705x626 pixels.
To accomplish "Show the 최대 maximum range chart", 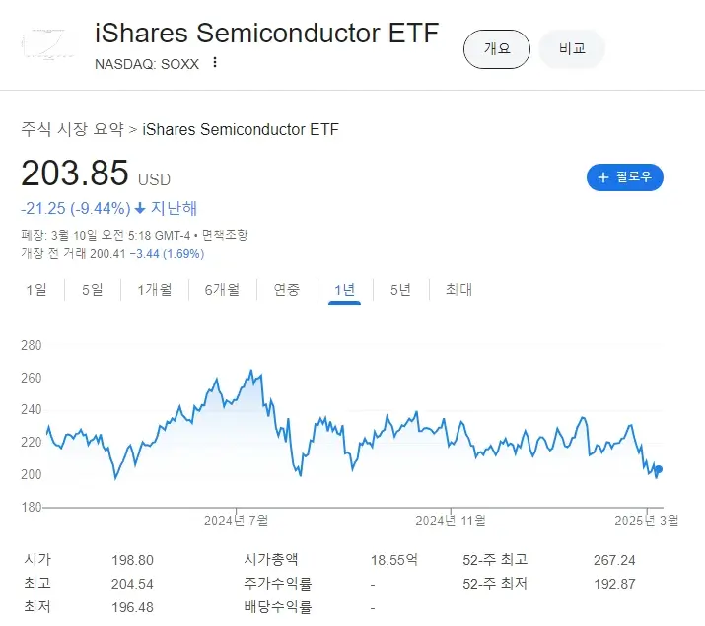I will tap(458, 289).
